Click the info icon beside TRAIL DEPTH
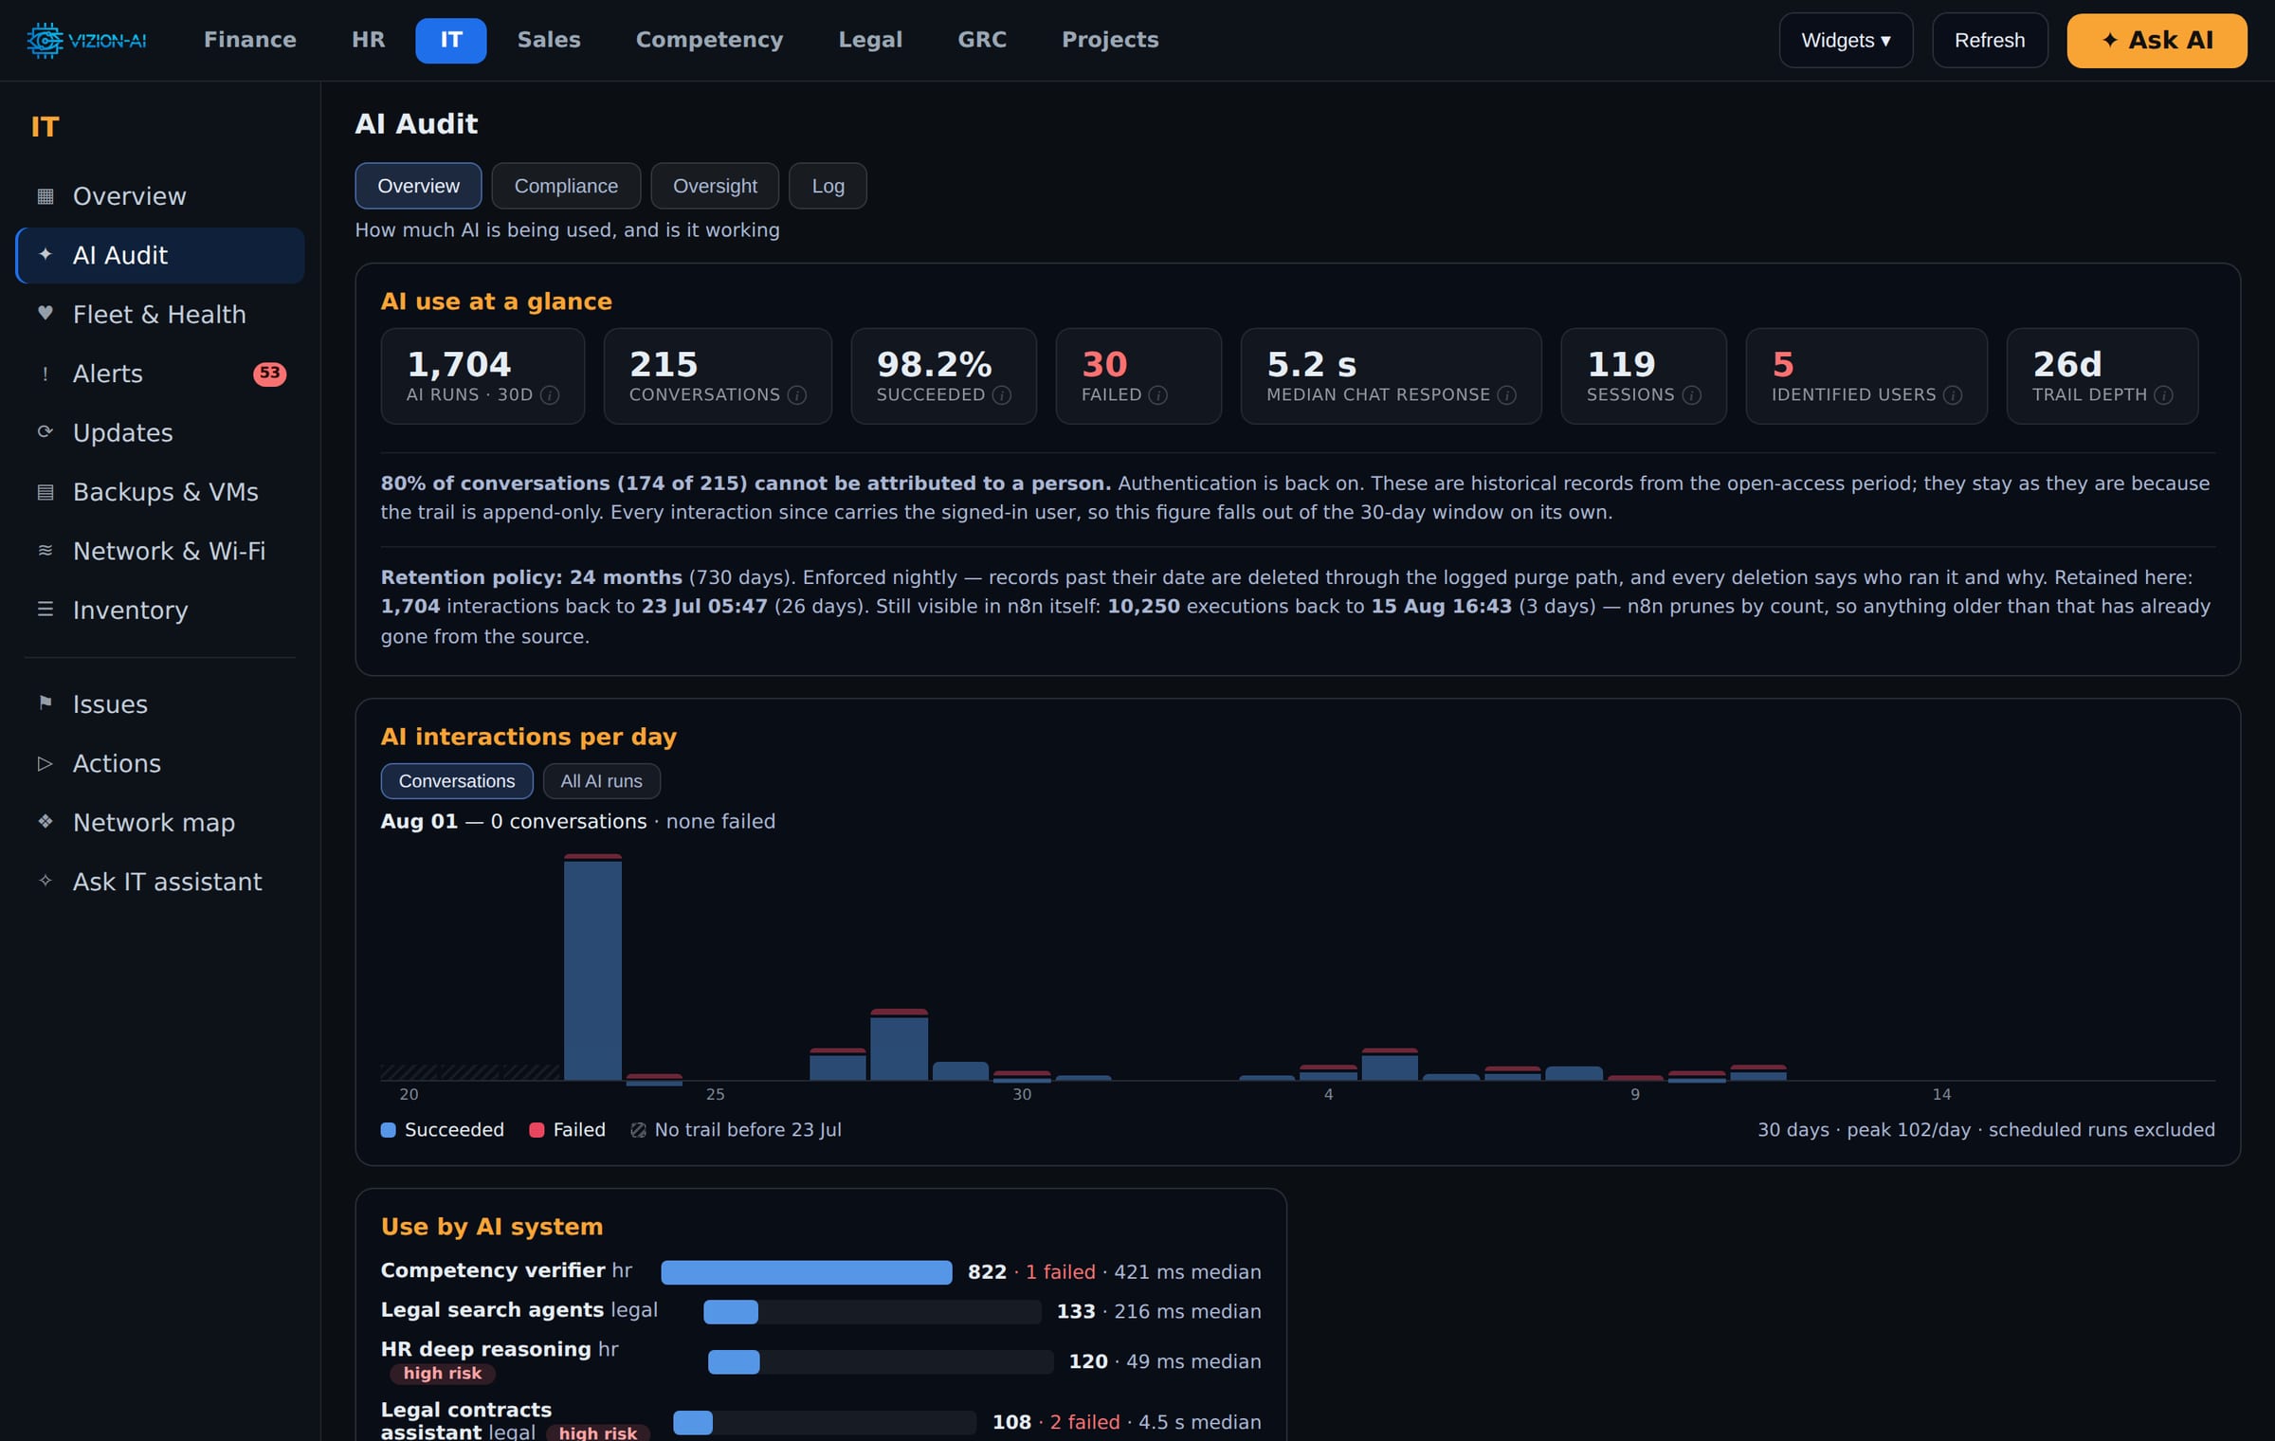Viewport: 2275px width, 1441px height. click(x=2164, y=395)
